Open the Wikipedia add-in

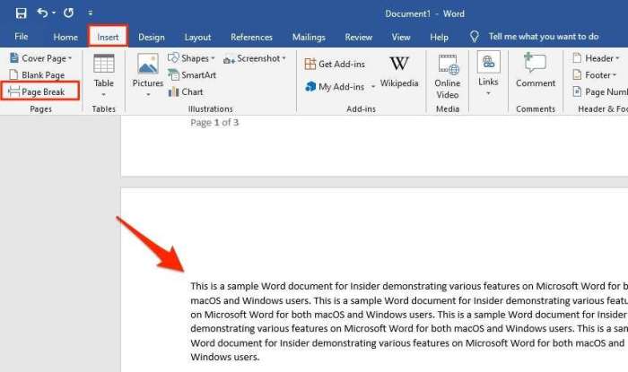coord(399,72)
